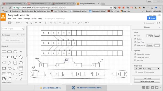The image size is (163, 91).
Task: Toggle the Page View checkbox
Action: click(135, 42)
